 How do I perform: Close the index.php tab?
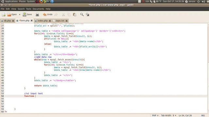point(50,21)
